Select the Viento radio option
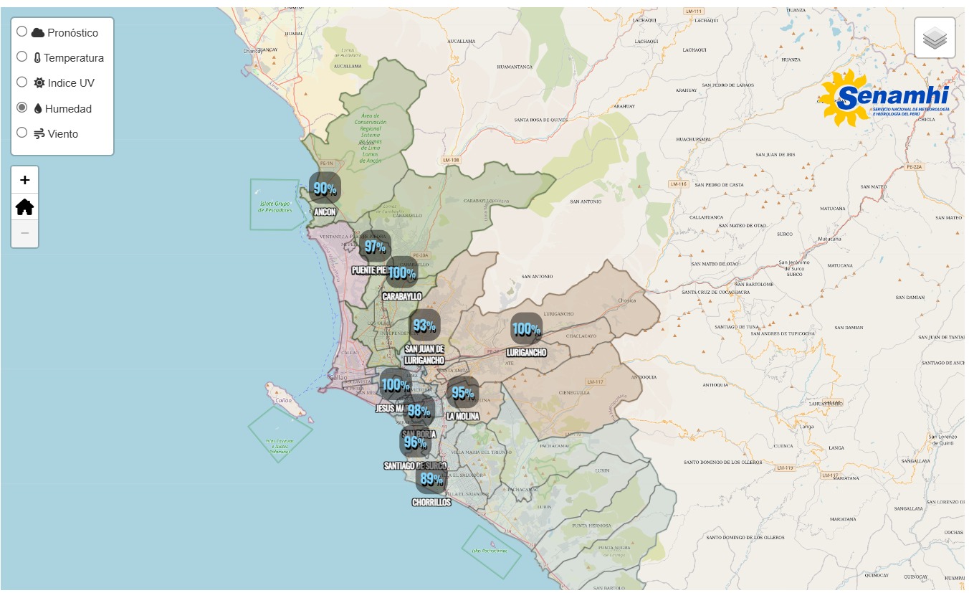Screen dimensions: 969x593 point(22,133)
